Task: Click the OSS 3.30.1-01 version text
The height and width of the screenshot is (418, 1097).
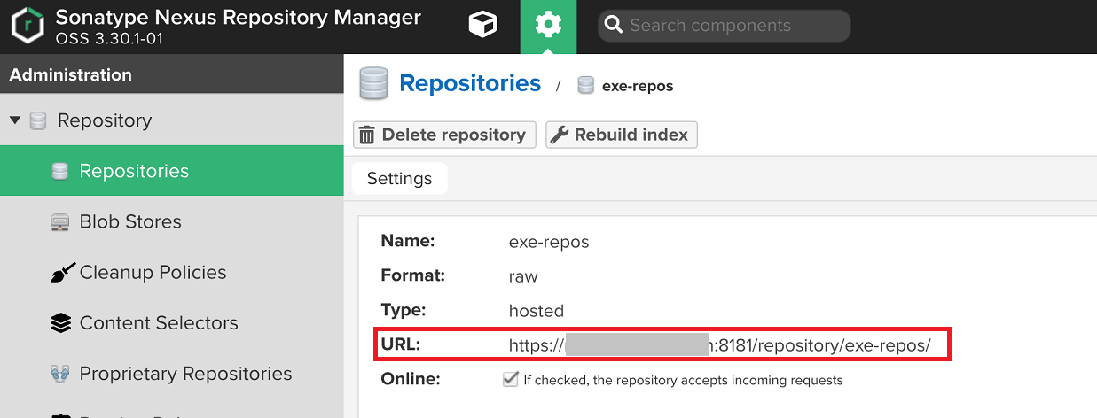Action: tap(108, 39)
